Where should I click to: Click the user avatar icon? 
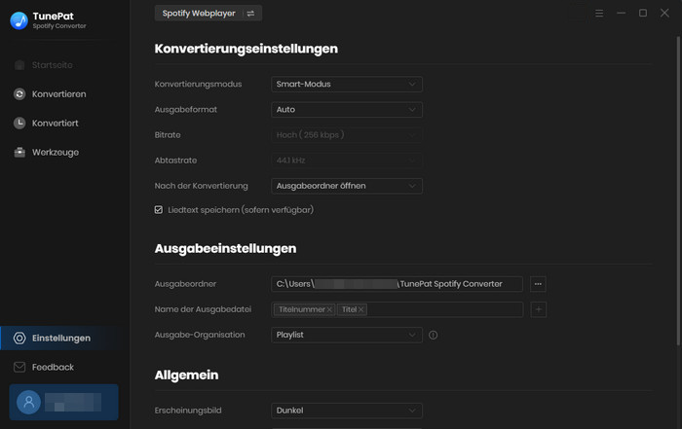pyautogui.click(x=28, y=402)
